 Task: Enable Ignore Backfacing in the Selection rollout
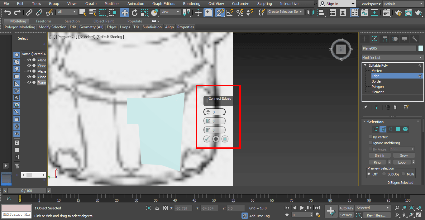point(370,143)
